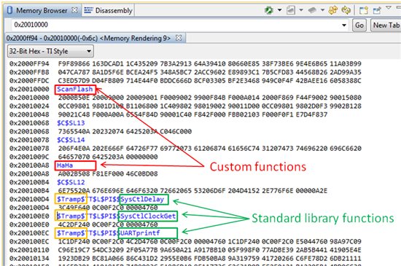Open dropdown next to green memory chip icon
401x266 pixels.
click(279, 10)
